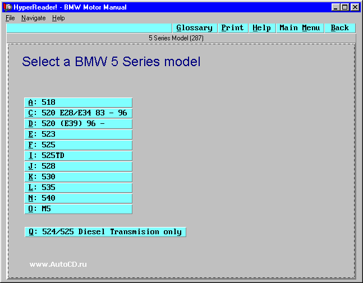Close the HyperReader window
The image size is (363, 283).
[355, 7]
